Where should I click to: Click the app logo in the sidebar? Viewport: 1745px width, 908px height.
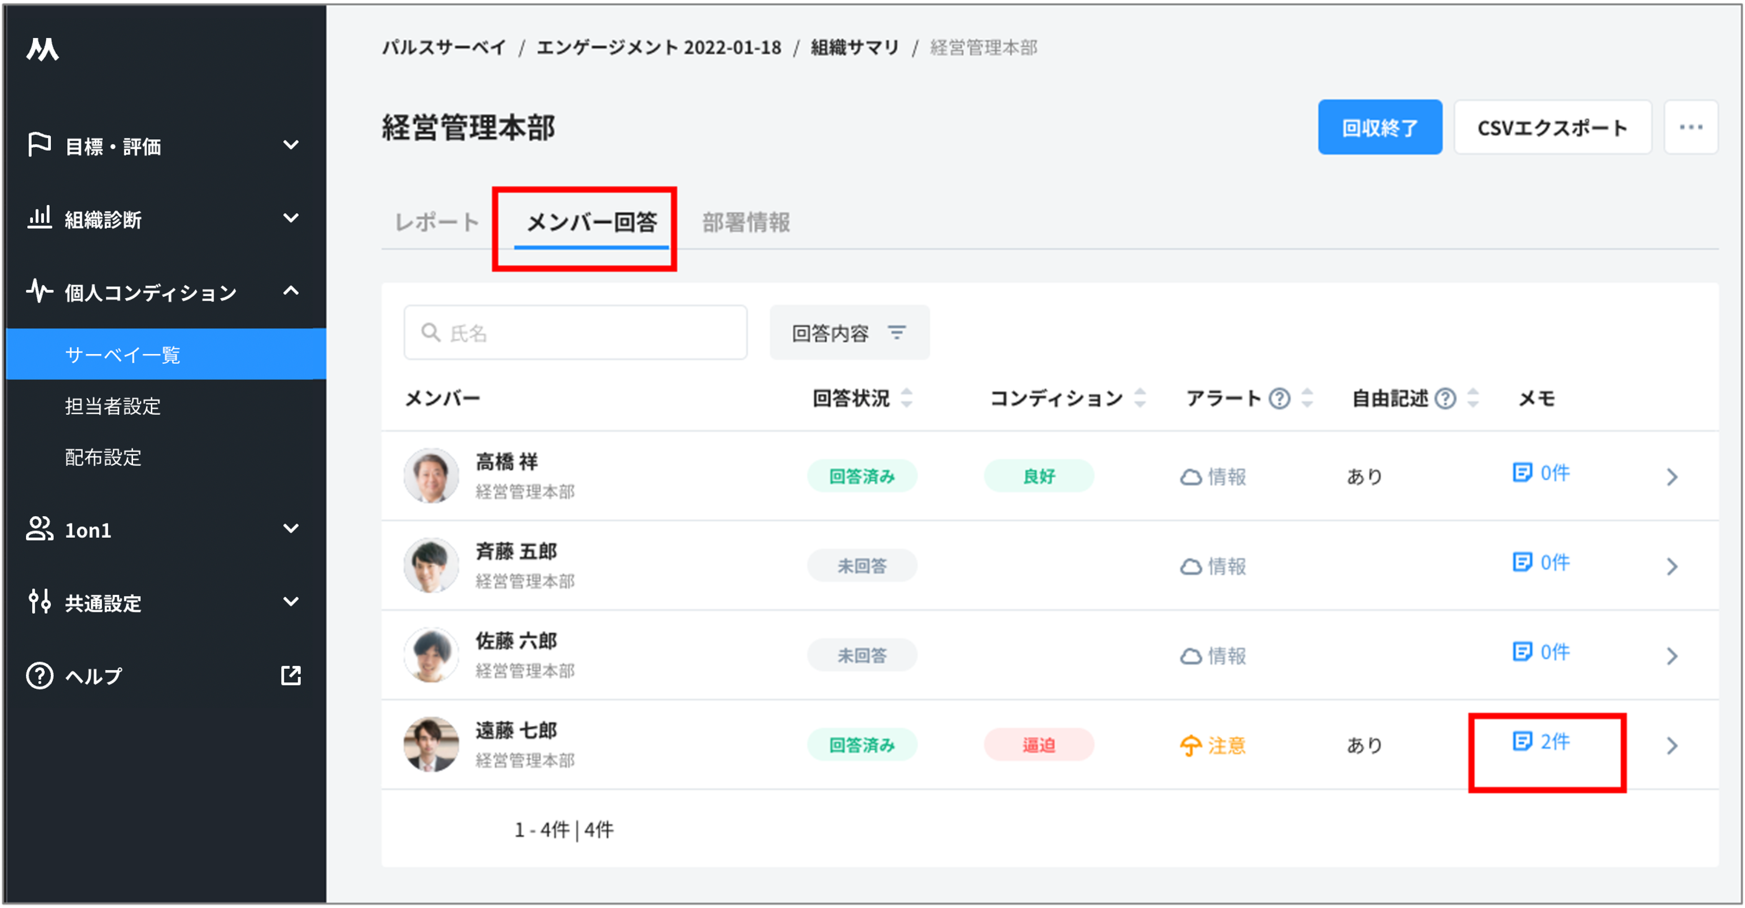43,50
